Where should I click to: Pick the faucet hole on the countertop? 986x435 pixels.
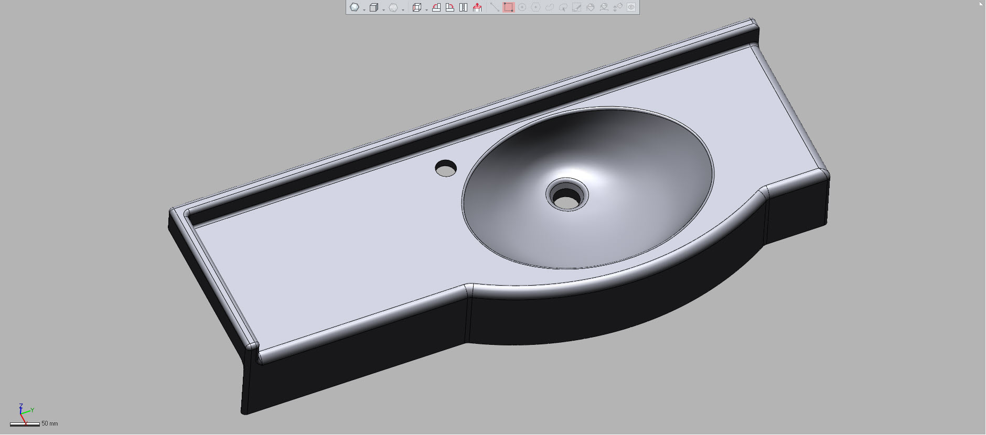[x=446, y=168]
